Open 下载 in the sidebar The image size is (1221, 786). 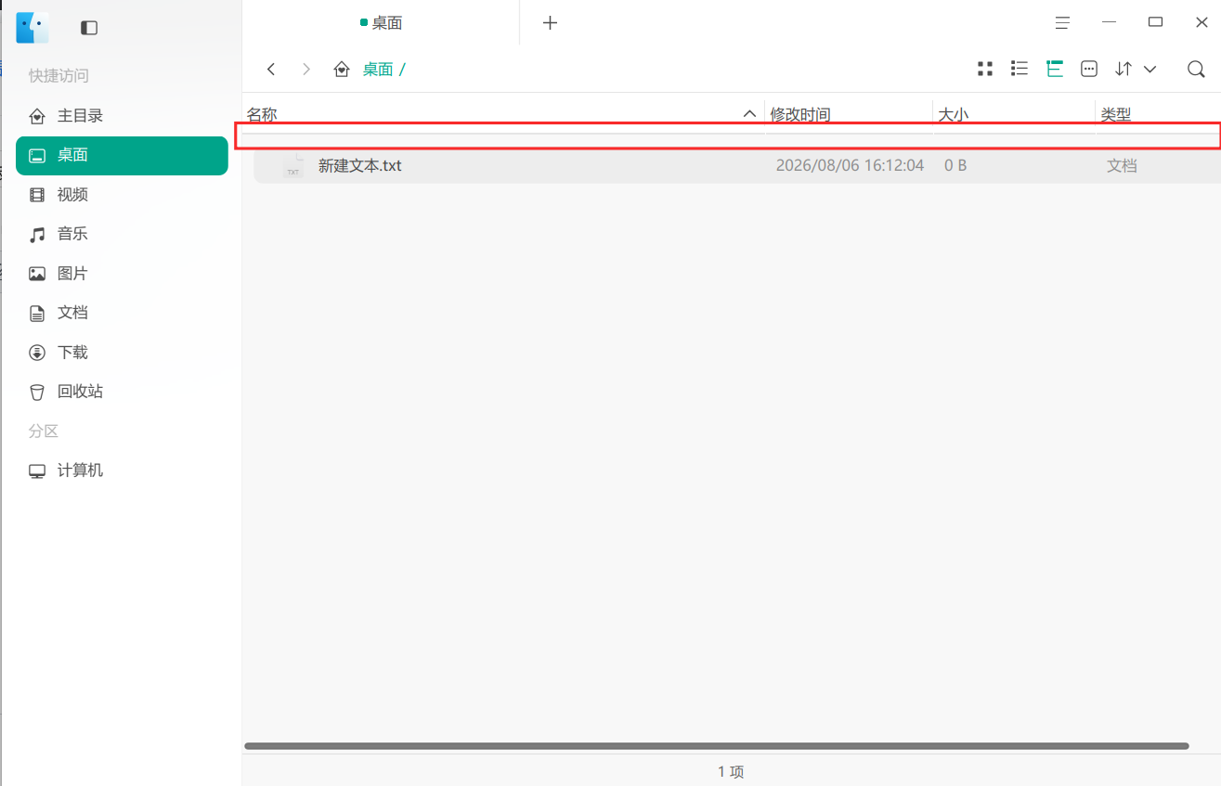[122, 353]
